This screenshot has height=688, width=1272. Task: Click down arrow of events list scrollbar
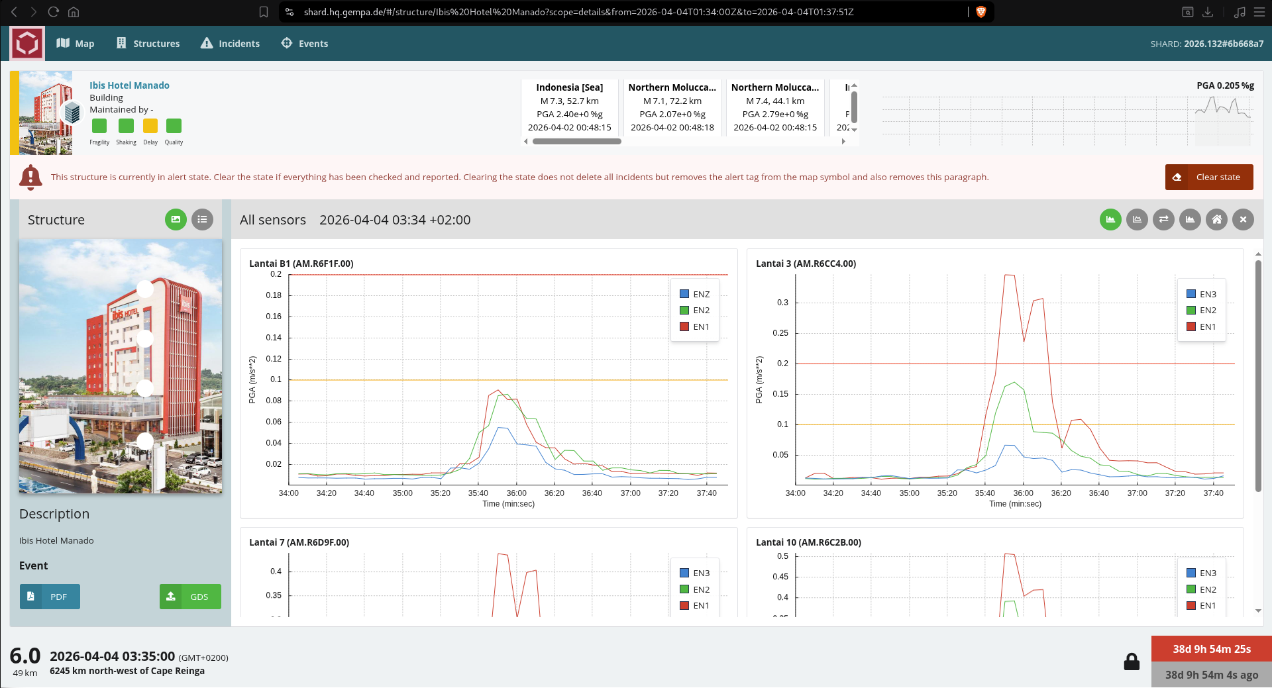[x=855, y=130]
